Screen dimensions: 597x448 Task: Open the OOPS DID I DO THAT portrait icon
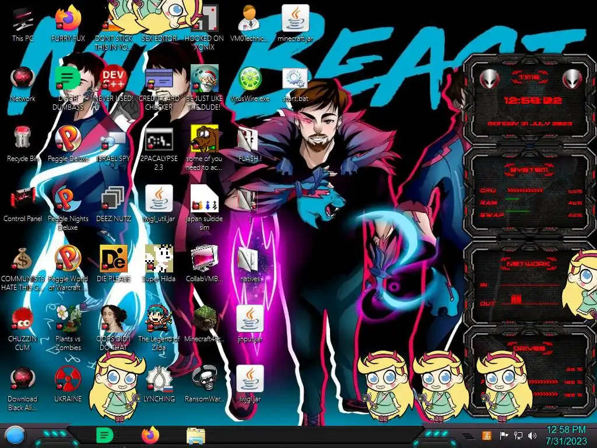point(114,328)
